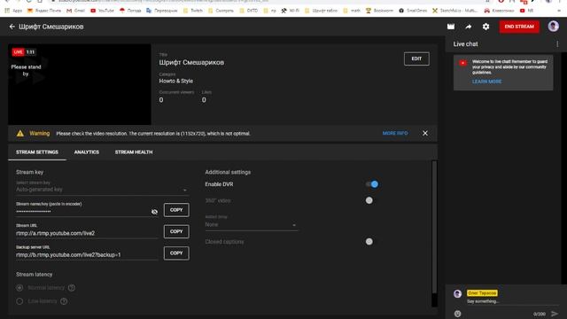Open the Переводчик bookmark
Image resolution: width=567 pixels, height=319 pixels.
pyautogui.click(x=161, y=11)
